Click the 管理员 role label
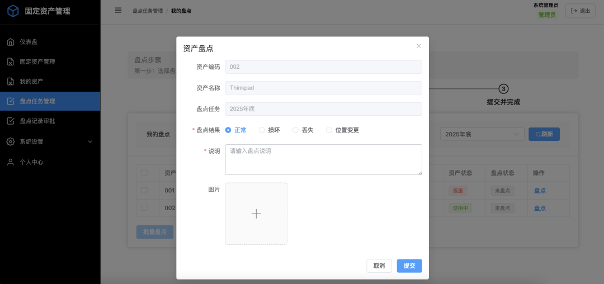The width and height of the screenshot is (604, 284). click(547, 15)
